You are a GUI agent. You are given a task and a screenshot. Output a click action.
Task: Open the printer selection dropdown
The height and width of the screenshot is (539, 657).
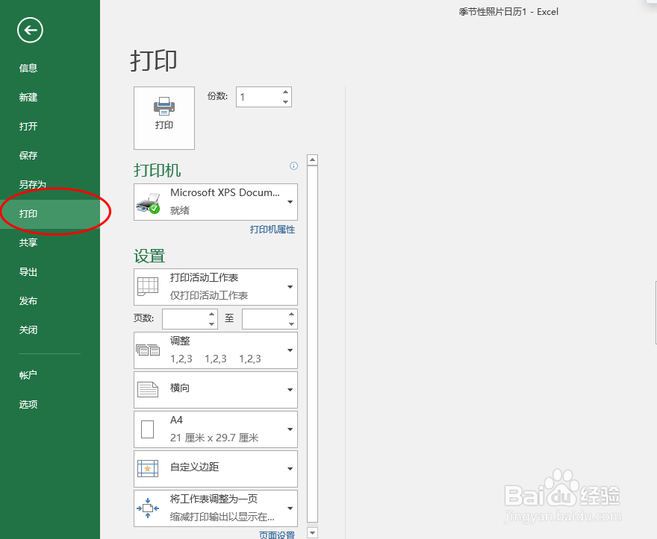pos(290,201)
